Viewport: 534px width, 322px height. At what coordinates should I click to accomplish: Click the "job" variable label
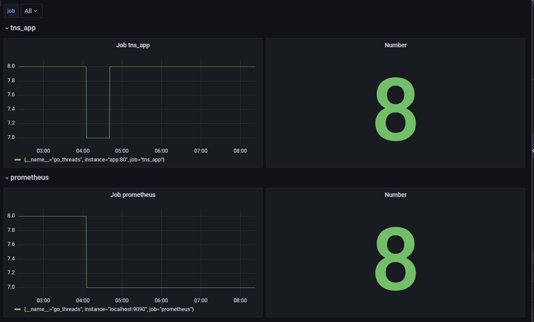click(x=11, y=10)
